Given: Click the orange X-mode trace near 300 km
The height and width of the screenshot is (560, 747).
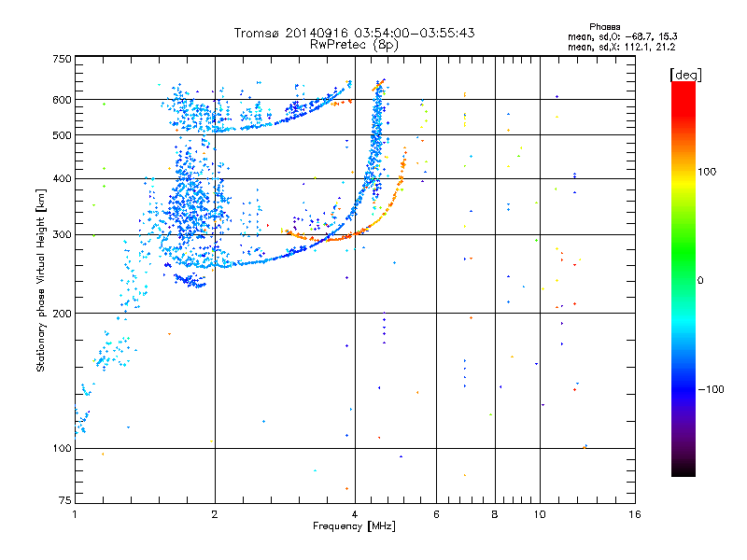Looking at the screenshot, I should (x=333, y=238).
